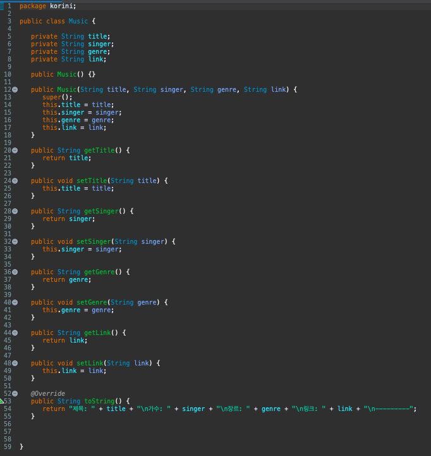431x456 pixels.
Task: Click the override marker icon at line 53
Action: point(1,402)
